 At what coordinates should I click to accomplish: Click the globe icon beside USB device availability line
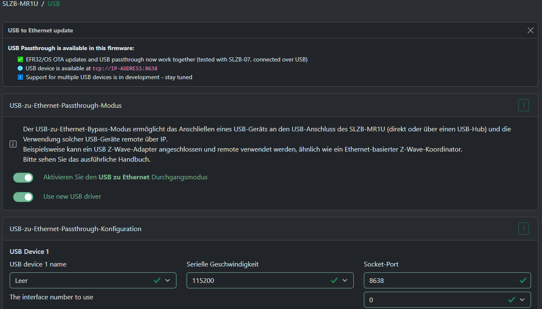(x=20, y=68)
